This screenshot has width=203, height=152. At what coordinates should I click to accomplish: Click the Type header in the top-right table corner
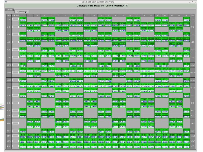point(193,15)
